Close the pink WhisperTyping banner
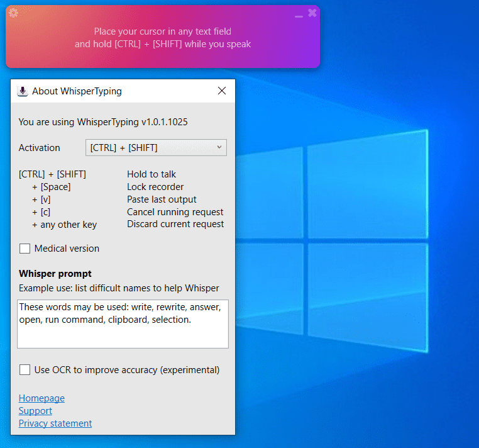 pyautogui.click(x=312, y=13)
